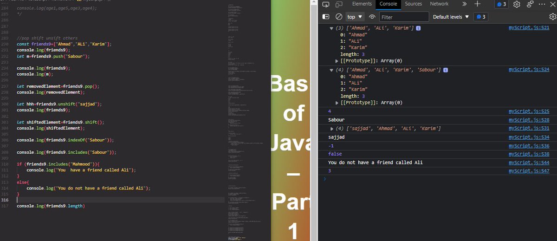Screen dimensions: 557x241
Task: Click line number 290 in editor gutter
Action: 6,44
